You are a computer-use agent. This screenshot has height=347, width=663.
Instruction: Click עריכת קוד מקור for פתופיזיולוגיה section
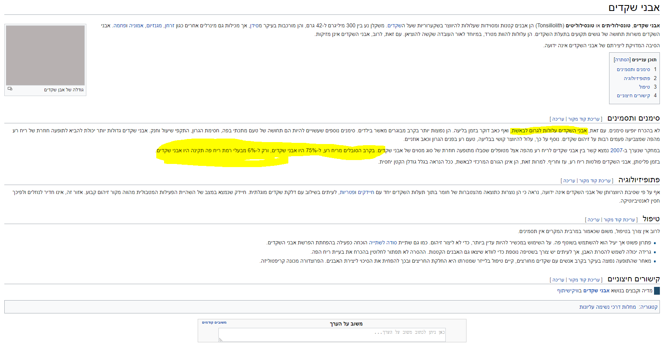[595, 181]
